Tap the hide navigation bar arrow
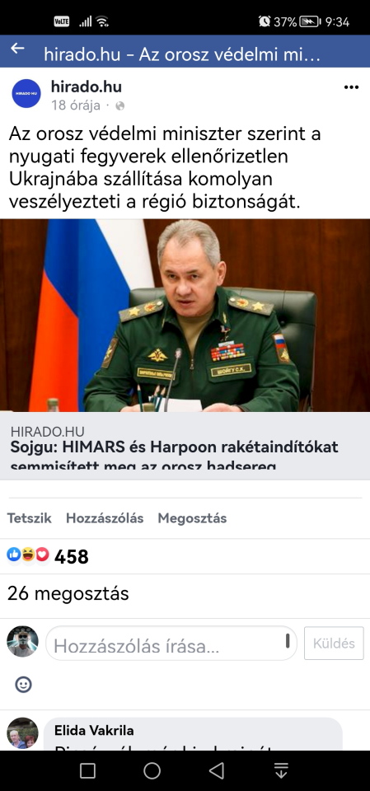370x791 pixels. click(x=281, y=770)
